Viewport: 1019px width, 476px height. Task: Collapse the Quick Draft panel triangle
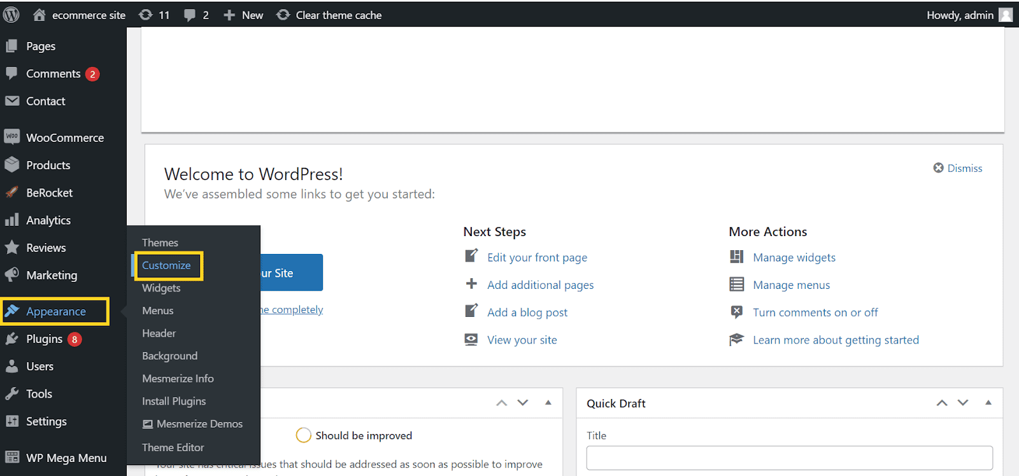tap(988, 402)
